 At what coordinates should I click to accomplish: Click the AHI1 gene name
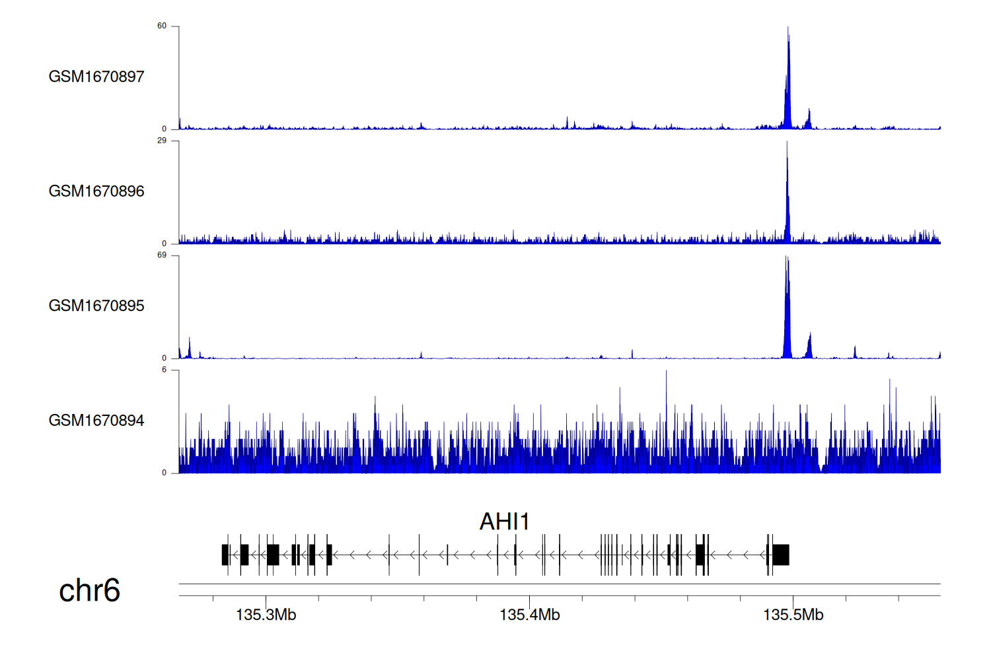[504, 522]
